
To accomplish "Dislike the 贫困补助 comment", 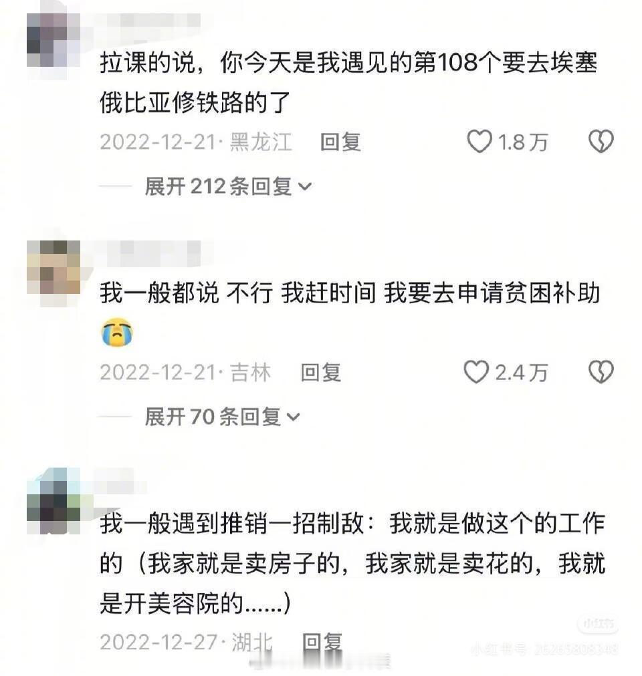I will tap(601, 372).
